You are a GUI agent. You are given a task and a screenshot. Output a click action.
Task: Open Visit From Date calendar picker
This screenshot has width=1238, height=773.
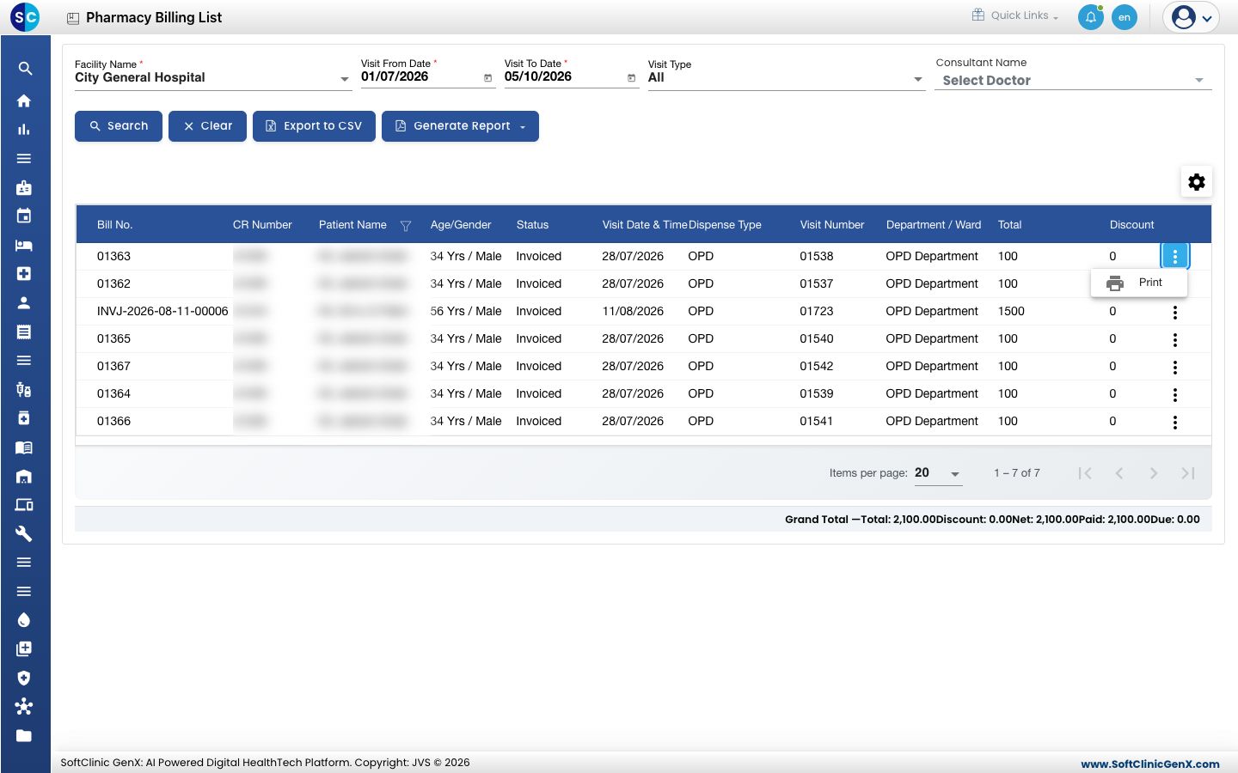(x=488, y=78)
